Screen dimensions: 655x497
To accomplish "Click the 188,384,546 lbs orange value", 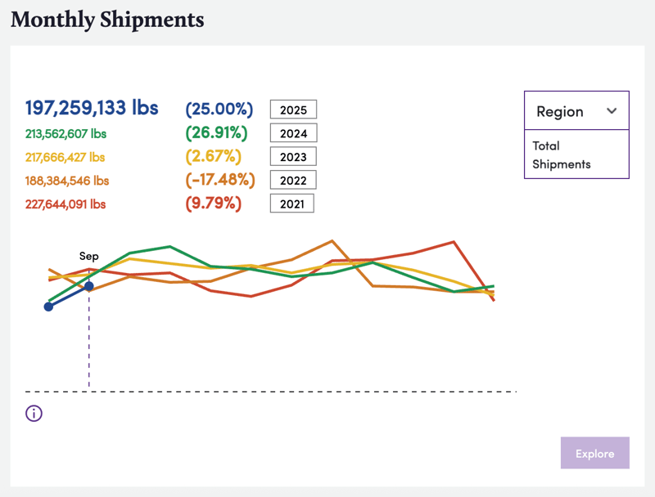I will (x=67, y=180).
